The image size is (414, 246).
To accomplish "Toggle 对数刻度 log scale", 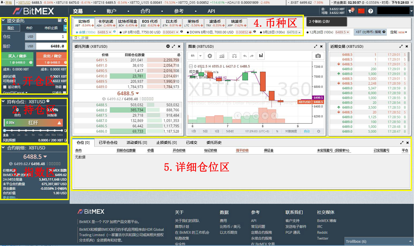I will 291,131.
